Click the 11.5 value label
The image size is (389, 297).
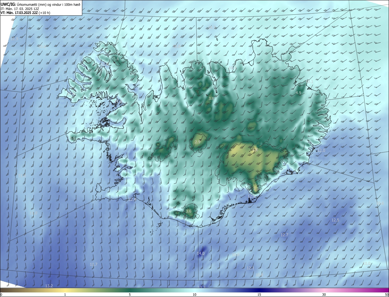coord(15,39)
